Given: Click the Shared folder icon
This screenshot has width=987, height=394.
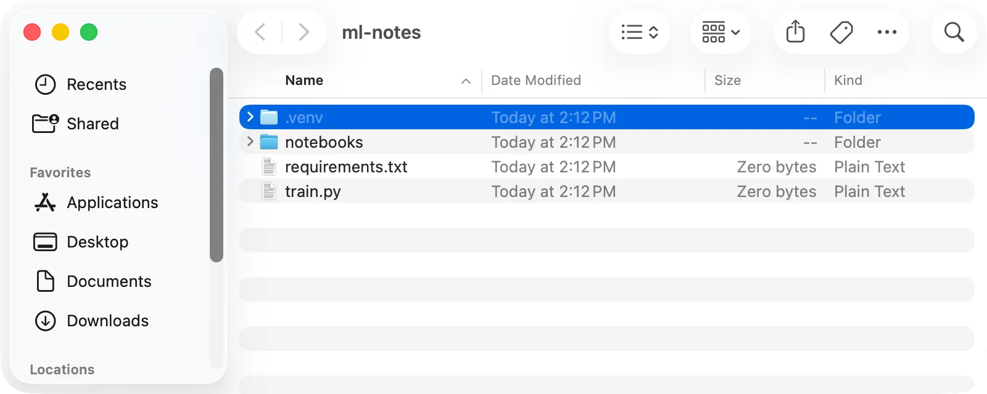Looking at the screenshot, I should 45,123.
